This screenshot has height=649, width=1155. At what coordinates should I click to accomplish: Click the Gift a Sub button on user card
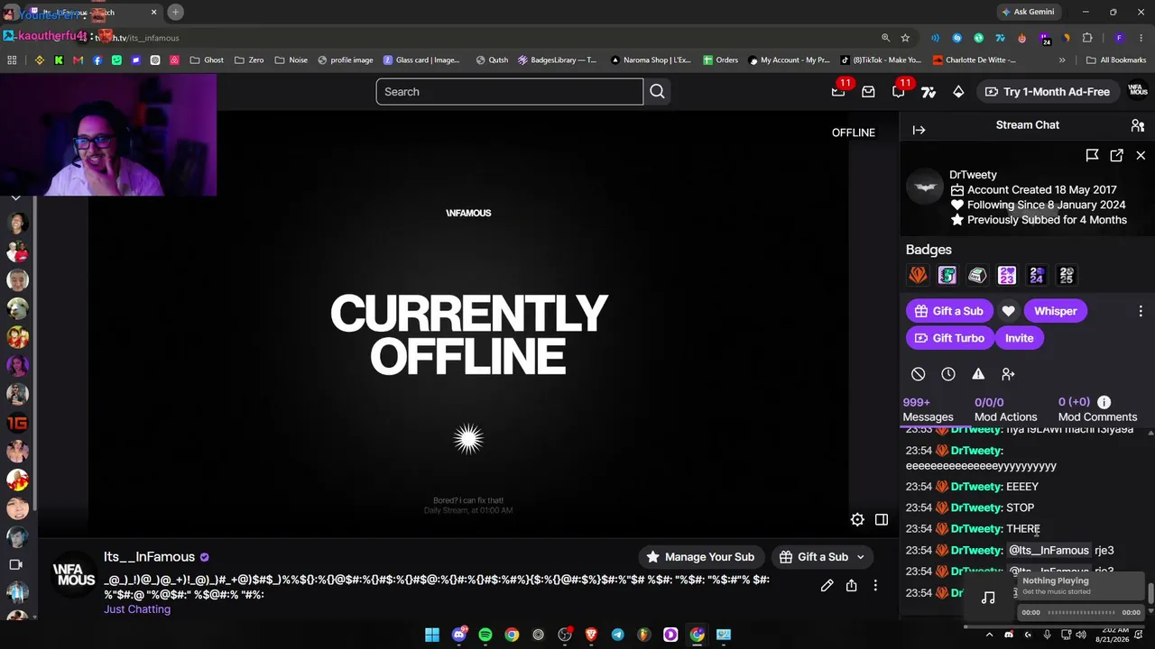click(x=949, y=311)
